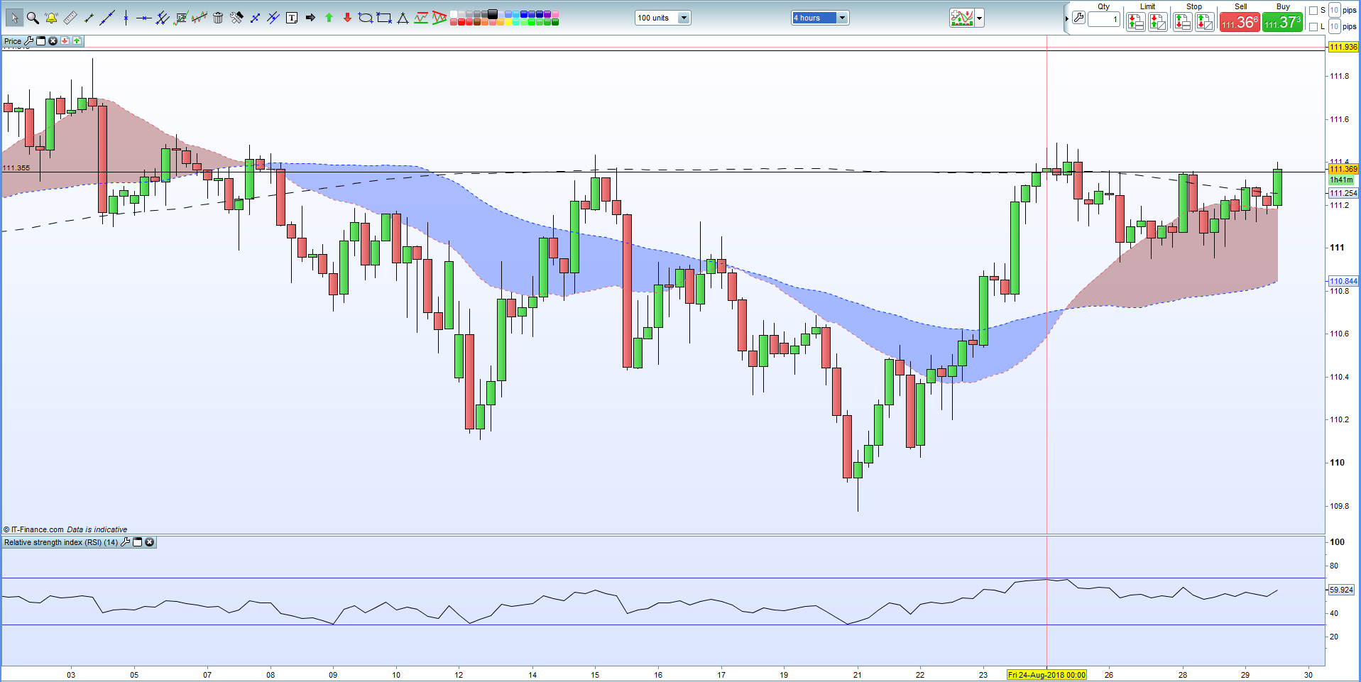
Task: Open trading panel wrench settings
Action: 1078,18
